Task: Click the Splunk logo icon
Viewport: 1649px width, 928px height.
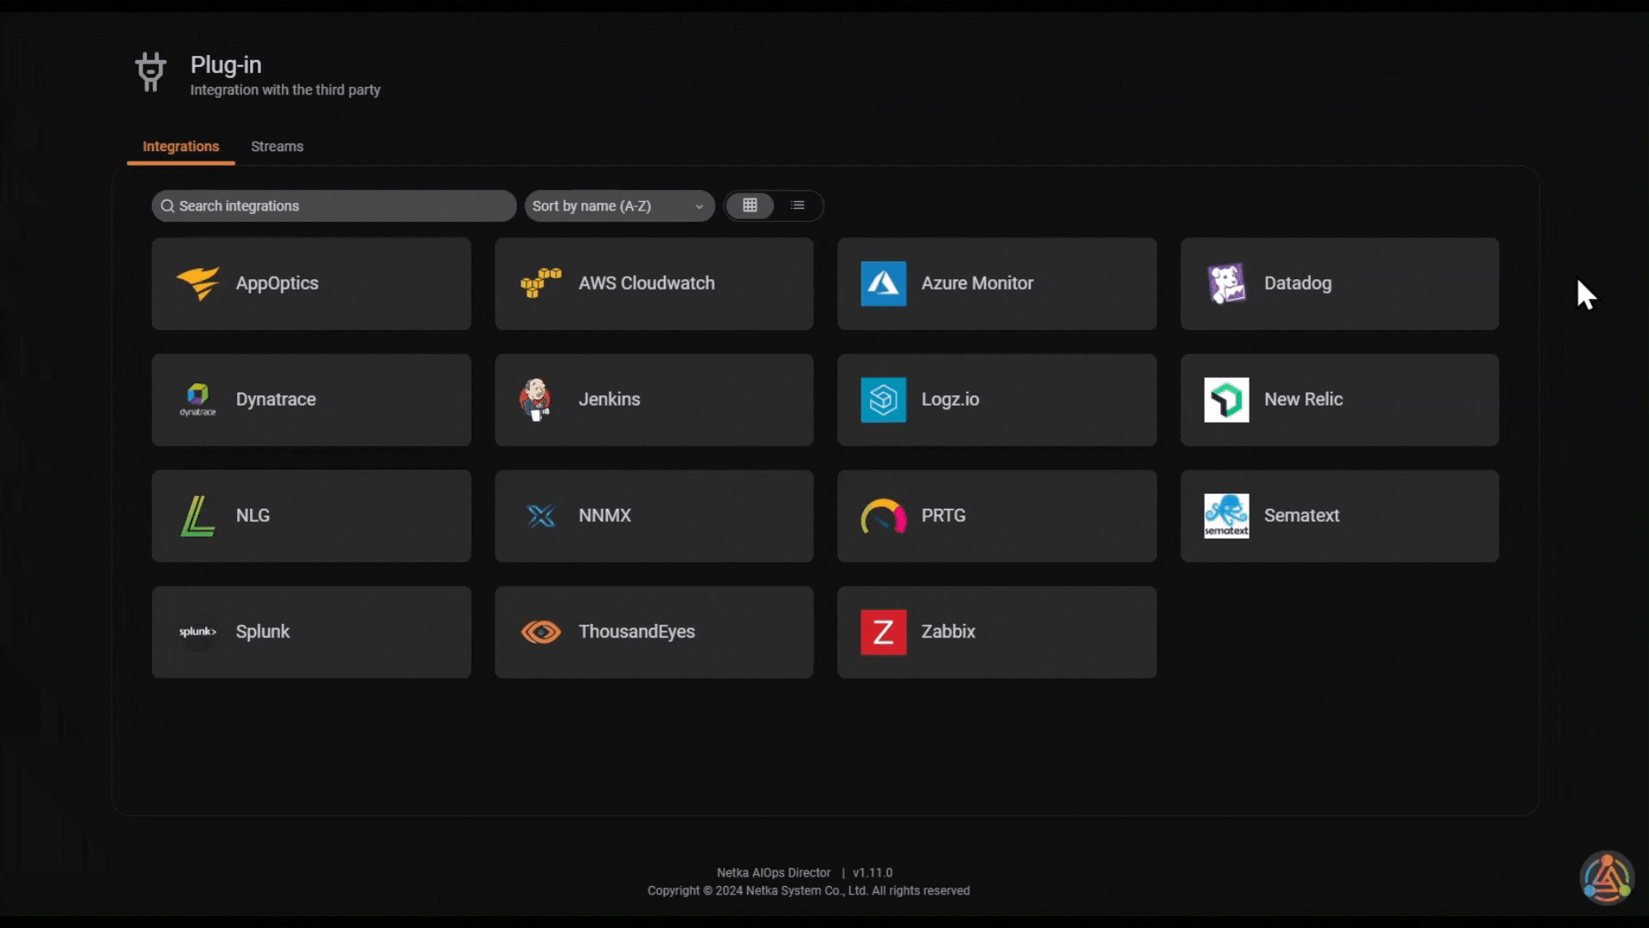Action: [x=198, y=632]
